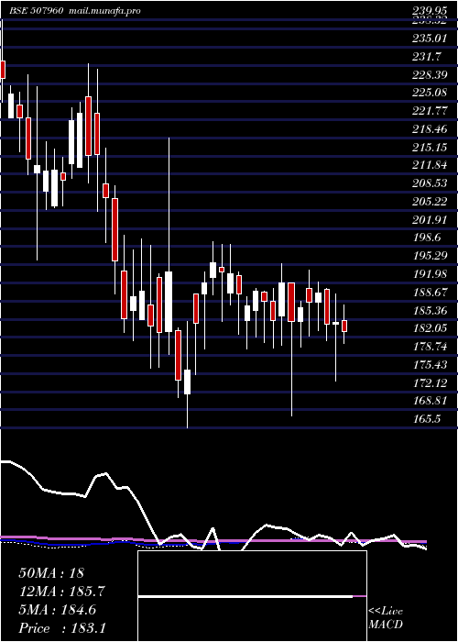This screenshot has height=642, width=458.
Task: Select the 172.12 price axis label
Action: click(x=429, y=382)
